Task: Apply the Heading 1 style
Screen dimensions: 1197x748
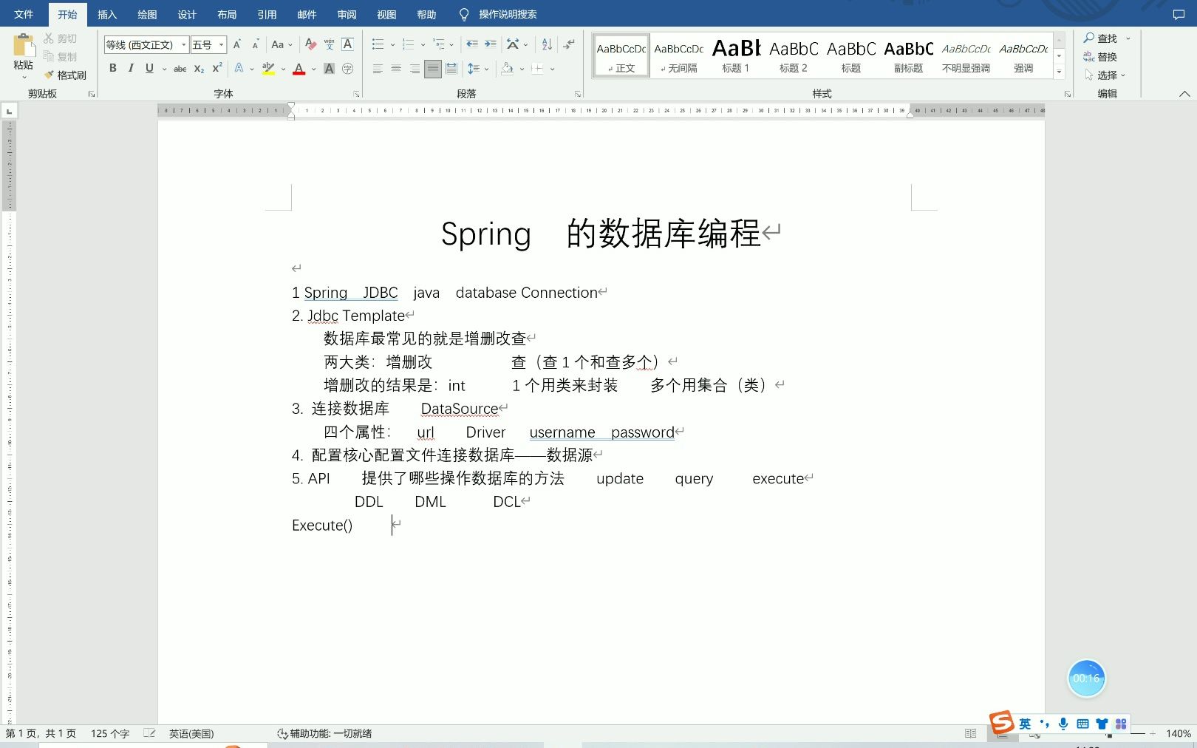Action: click(736, 55)
